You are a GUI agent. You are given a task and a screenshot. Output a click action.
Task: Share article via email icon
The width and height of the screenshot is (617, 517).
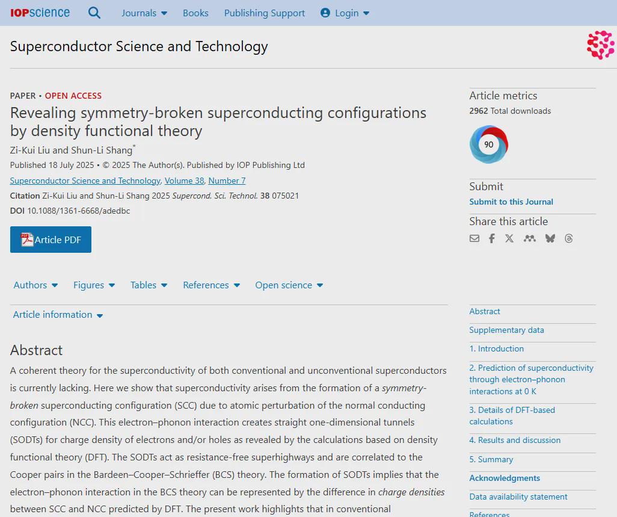[474, 238]
